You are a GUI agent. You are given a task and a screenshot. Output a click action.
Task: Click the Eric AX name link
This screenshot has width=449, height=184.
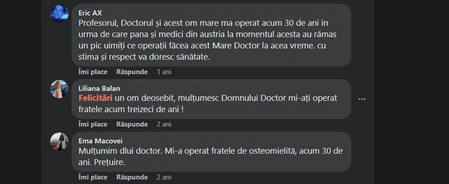click(x=90, y=13)
